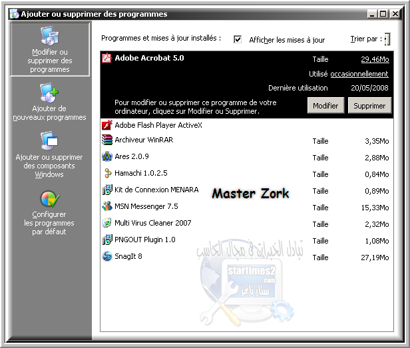Open the Trier par dropdown
410x348 pixels.
click(x=387, y=39)
